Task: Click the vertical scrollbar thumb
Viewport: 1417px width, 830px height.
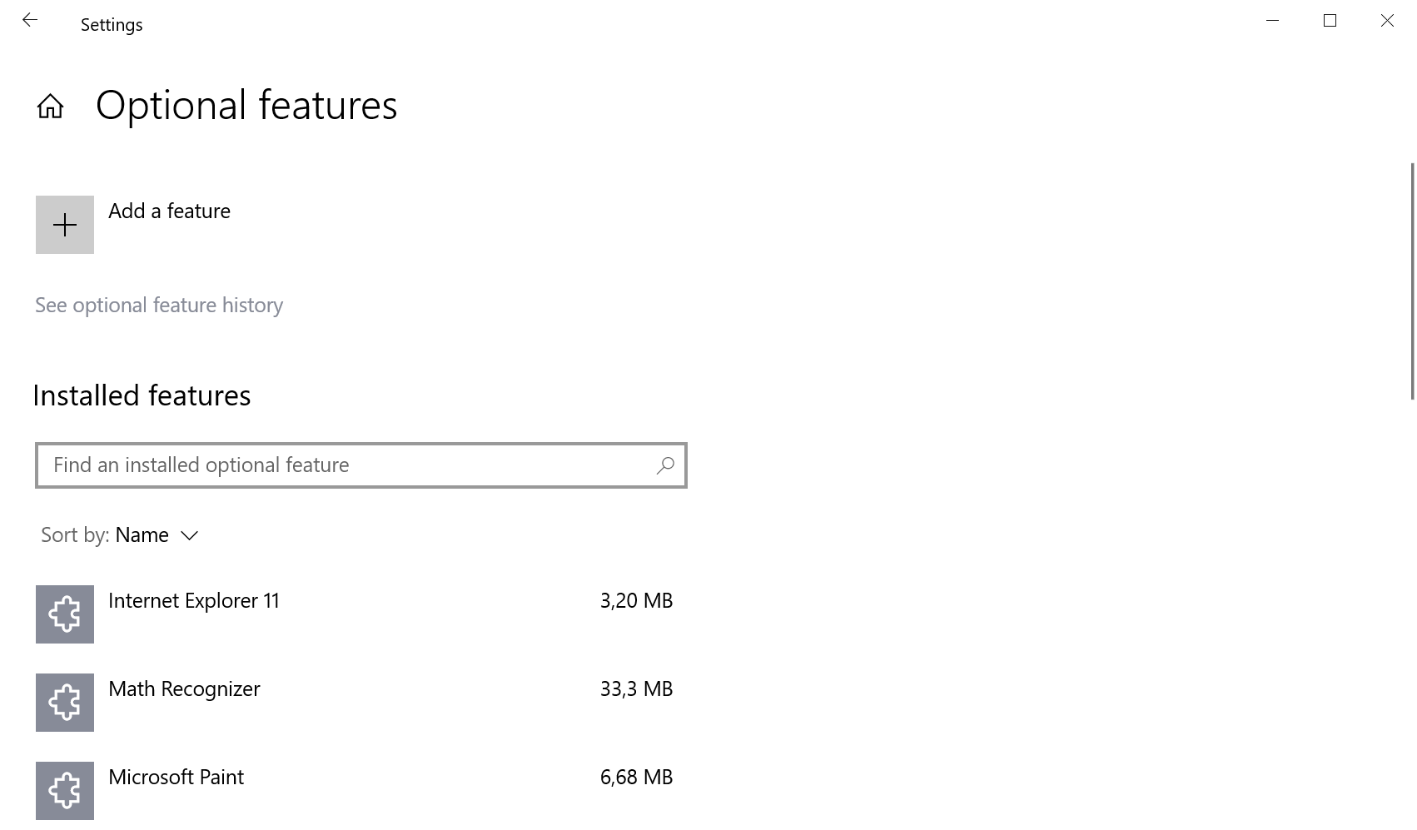Action: pos(1412,281)
